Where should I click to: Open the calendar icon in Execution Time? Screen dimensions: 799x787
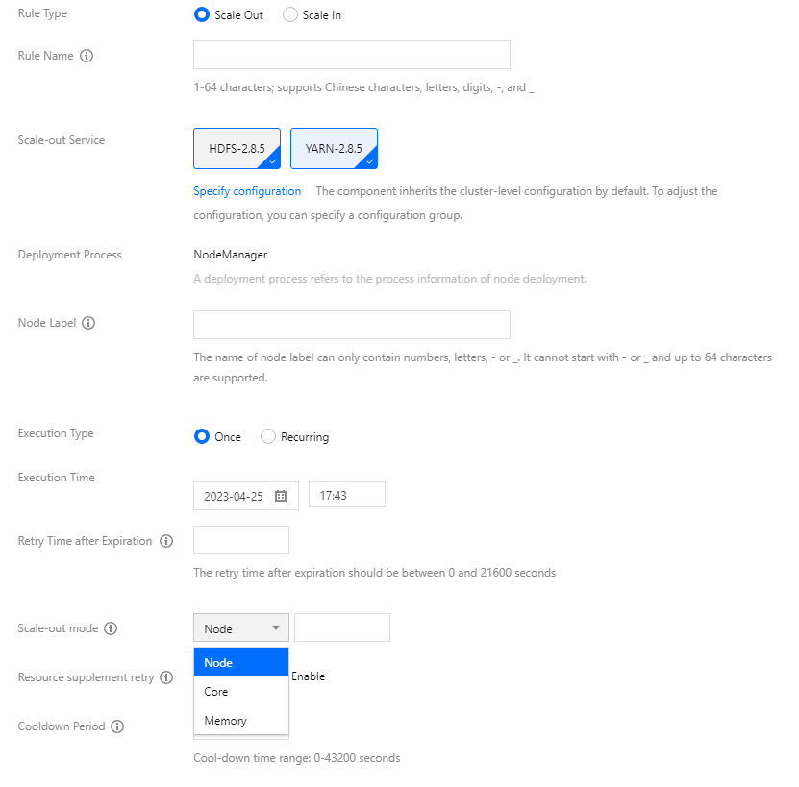click(281, 496)
